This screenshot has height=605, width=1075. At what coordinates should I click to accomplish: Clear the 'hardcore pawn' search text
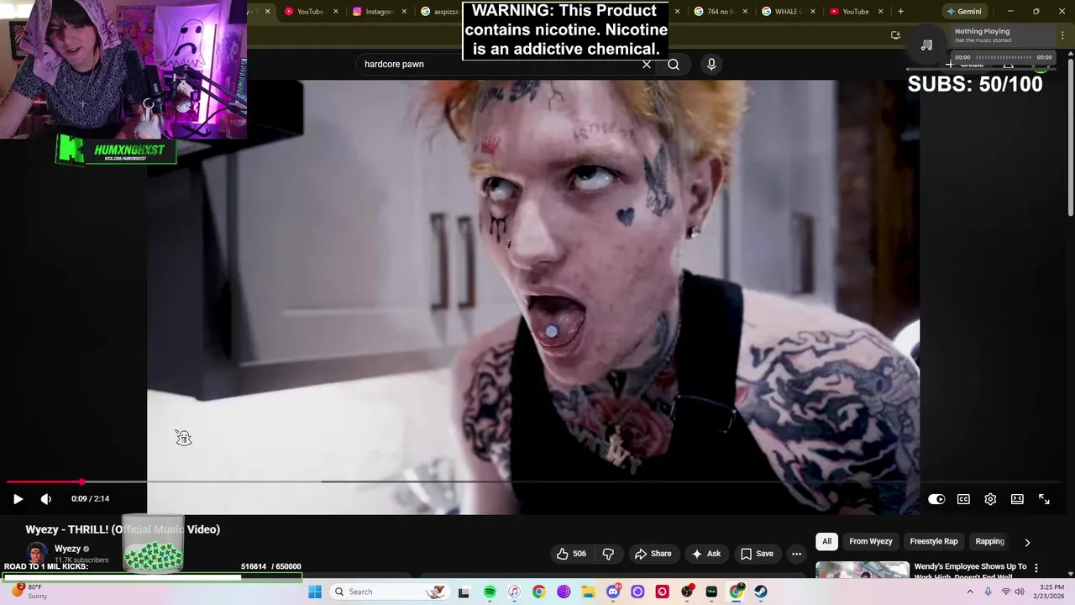pyautogui.click(x=647, y=64)
